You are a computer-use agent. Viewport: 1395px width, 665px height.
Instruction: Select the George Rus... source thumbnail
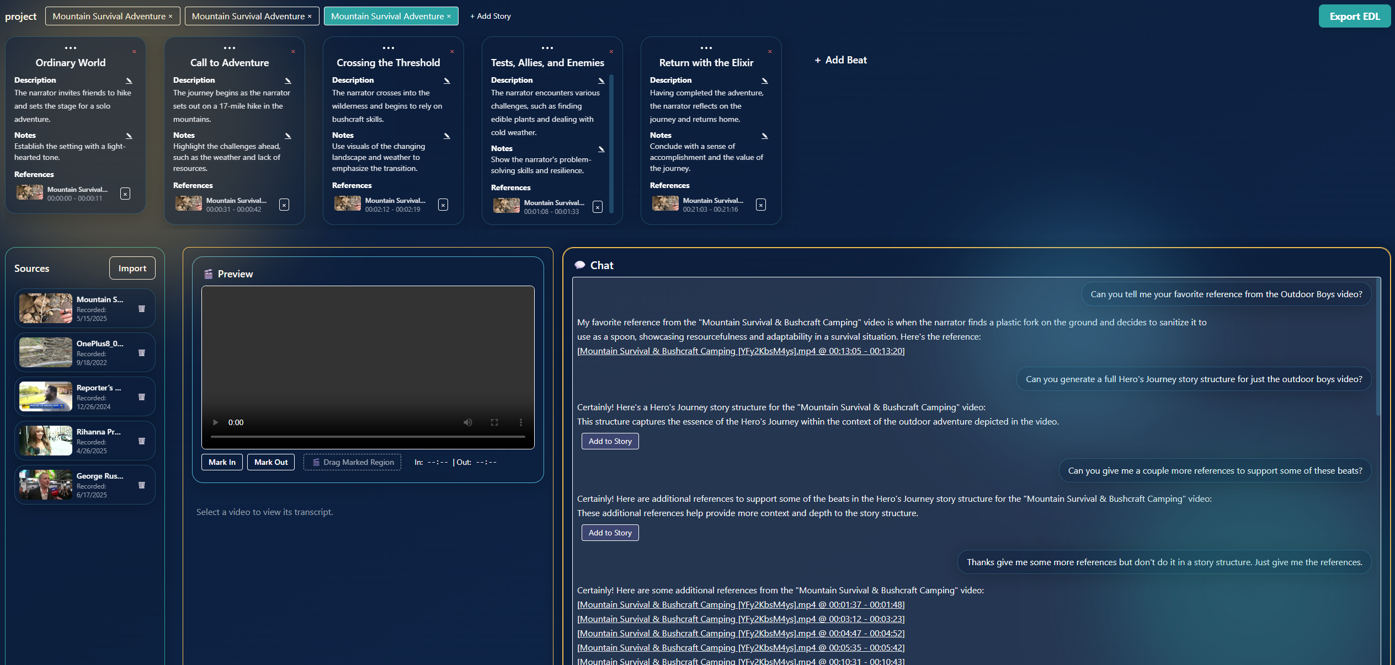[46, 485]
